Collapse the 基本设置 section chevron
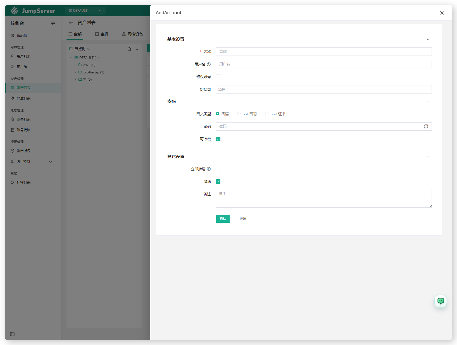Viewport: 457px width, 345px height. pos(428,40)
